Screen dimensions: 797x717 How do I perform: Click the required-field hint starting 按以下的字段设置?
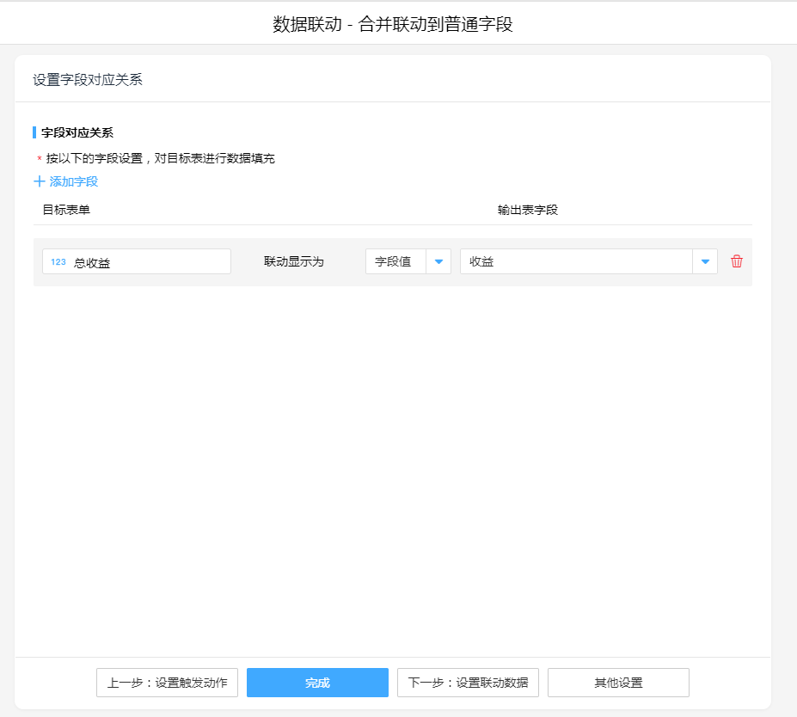coord(161,158)
